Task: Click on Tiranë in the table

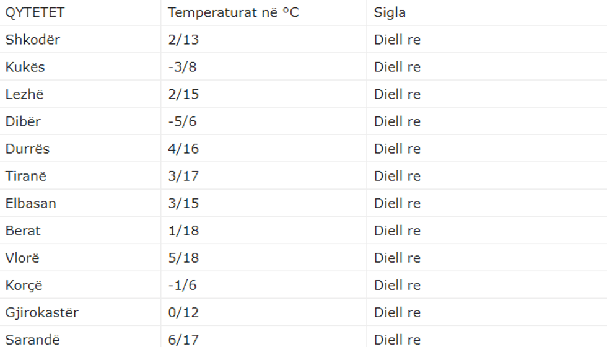Action: (26, 176)
